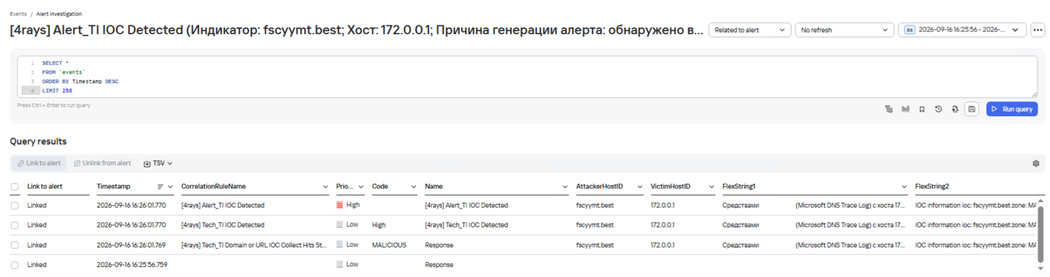Click Response name in last row
This screenshot has height=277, width=1050.
439,265
